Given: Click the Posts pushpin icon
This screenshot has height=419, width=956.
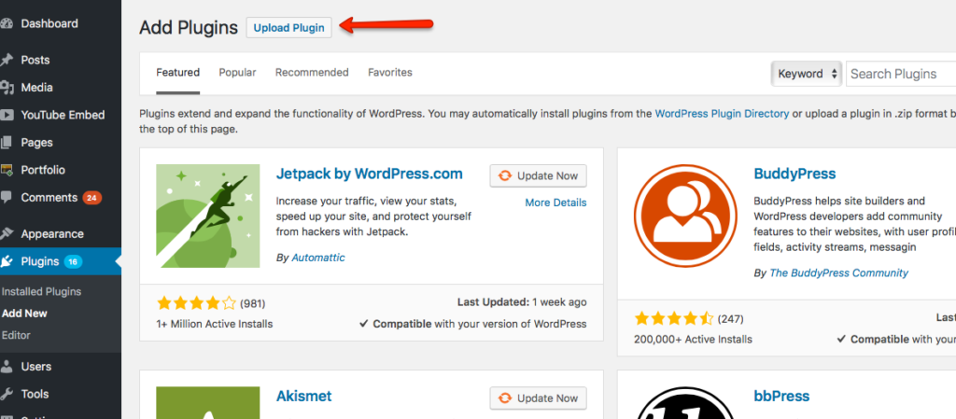Looking at the screenshot, I should coord(7,60).
